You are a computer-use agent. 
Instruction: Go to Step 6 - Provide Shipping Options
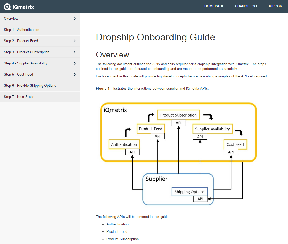tap(30, 86)
